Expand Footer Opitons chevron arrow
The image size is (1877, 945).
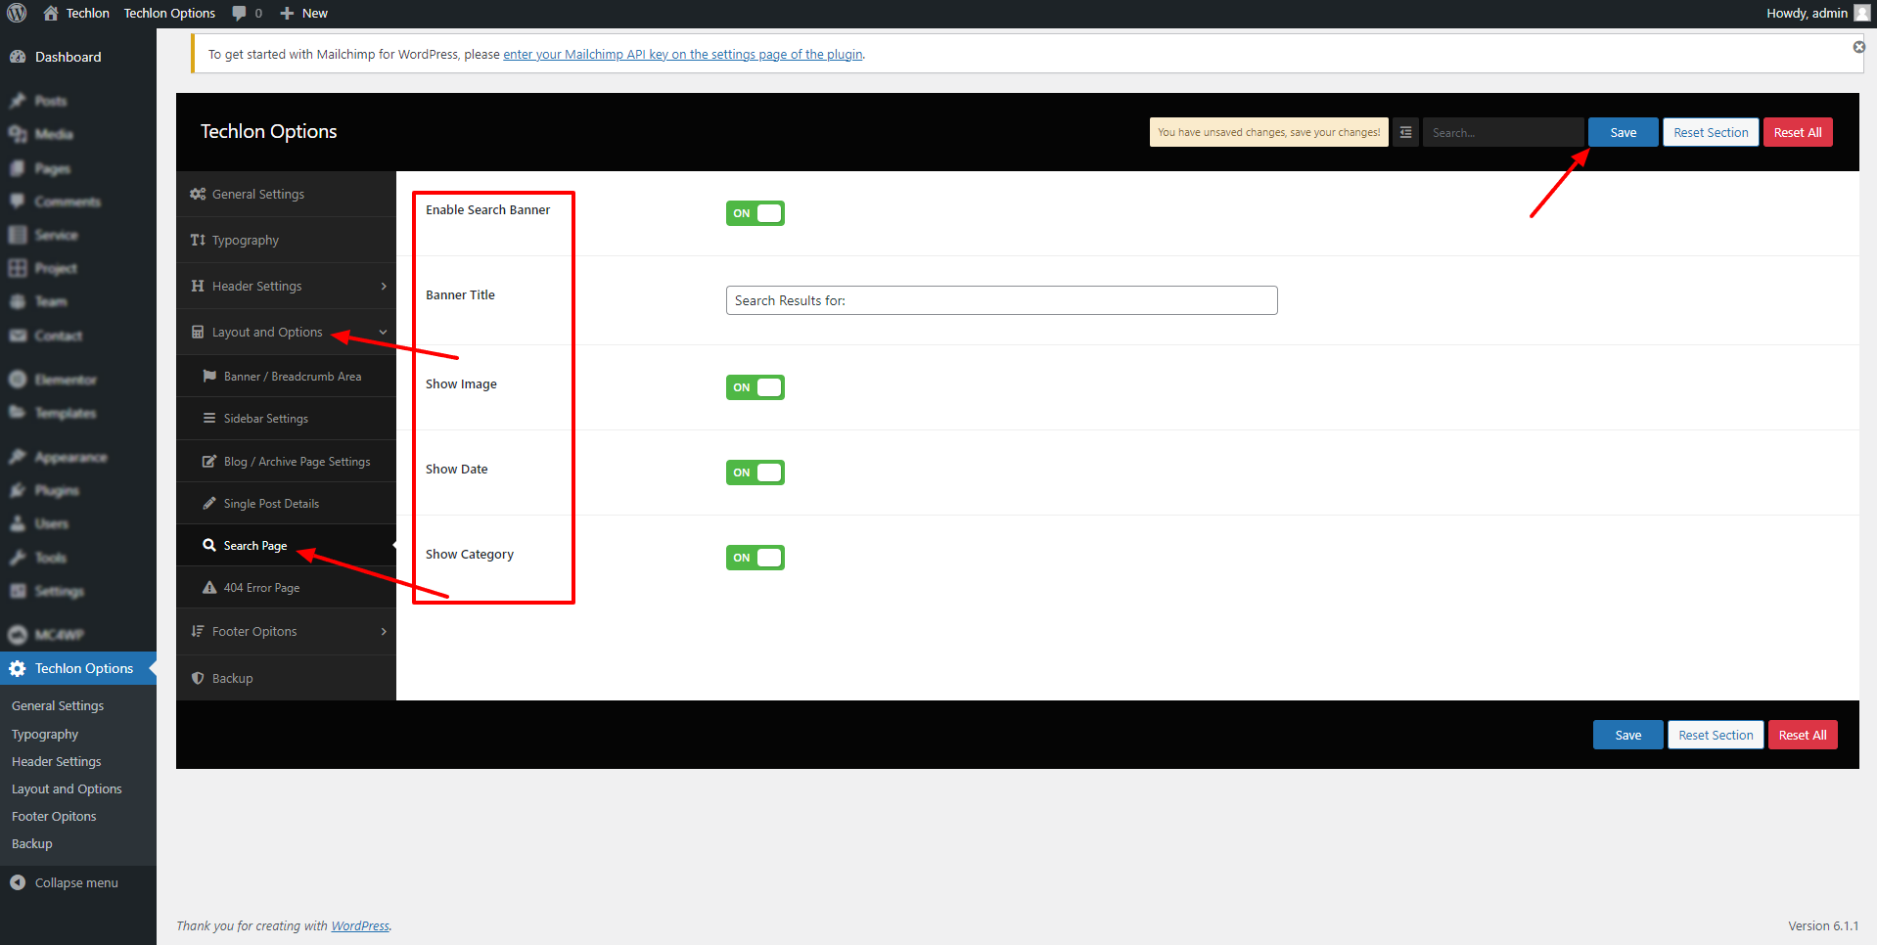384,632
